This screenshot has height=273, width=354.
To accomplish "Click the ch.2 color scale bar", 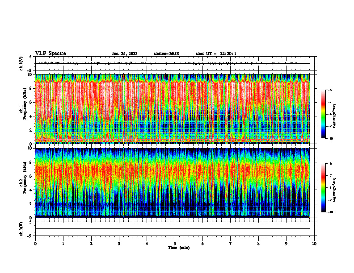I will pyautogui.click(x=324, y=188).
